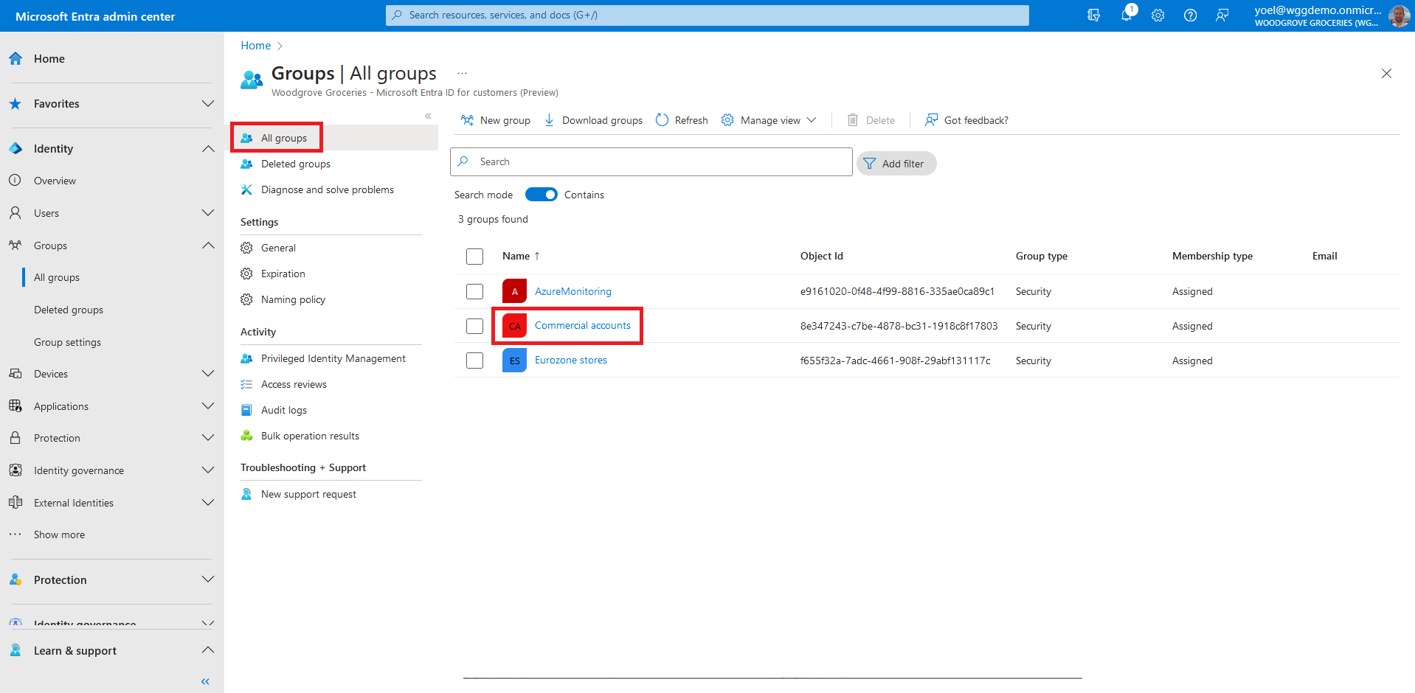Open portal settings gear icon
The image size is (1415, 693).
tap(1158, 15)
